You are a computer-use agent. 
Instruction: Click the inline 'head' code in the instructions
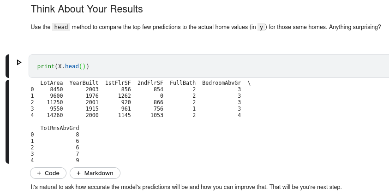click(61, 27)
